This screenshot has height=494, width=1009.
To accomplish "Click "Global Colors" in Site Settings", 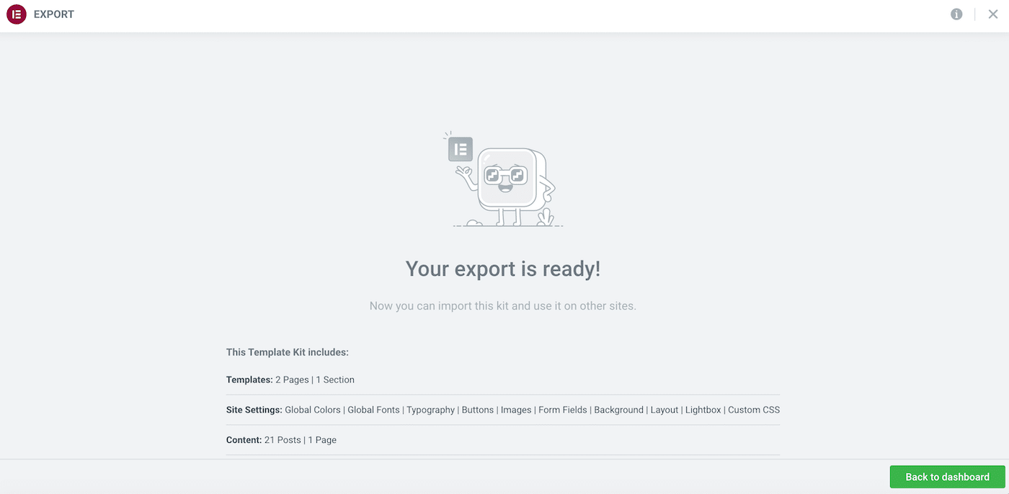I will tap(313, 410).
